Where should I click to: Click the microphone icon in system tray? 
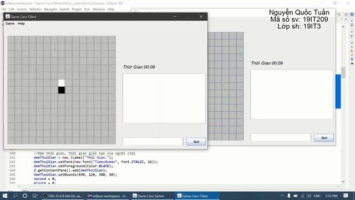tap(288, 196)
